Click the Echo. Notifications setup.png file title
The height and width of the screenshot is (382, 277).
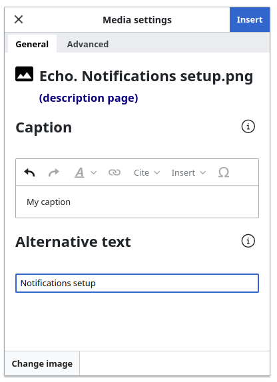coord(146,77)
